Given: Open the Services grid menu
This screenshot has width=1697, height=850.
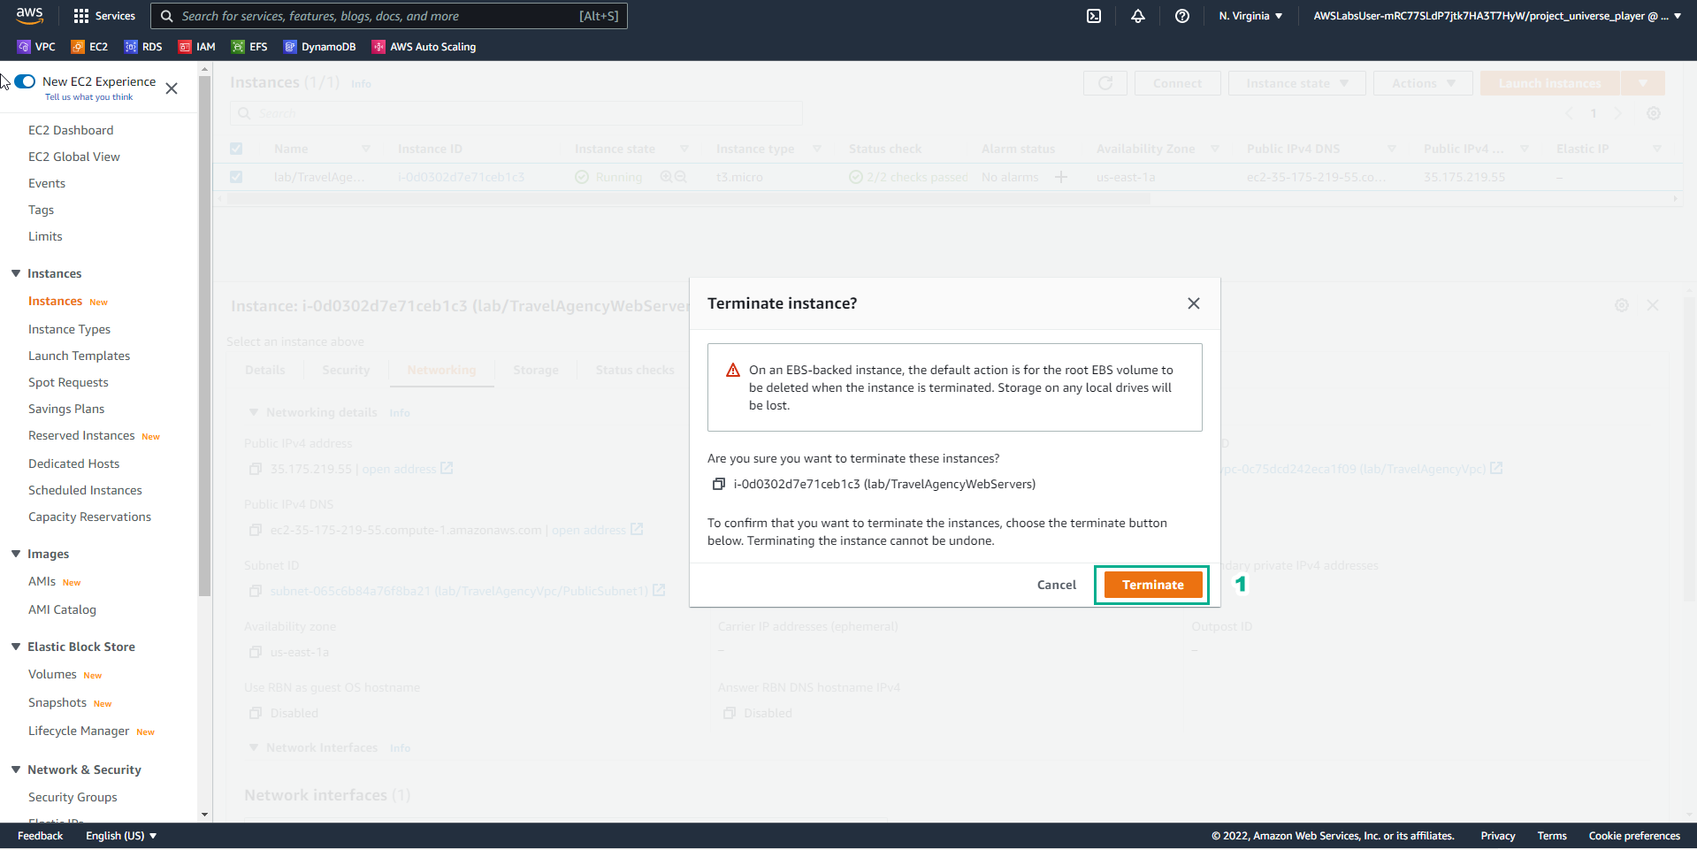Looking at the screenshot, I should [x=104, y=16].
